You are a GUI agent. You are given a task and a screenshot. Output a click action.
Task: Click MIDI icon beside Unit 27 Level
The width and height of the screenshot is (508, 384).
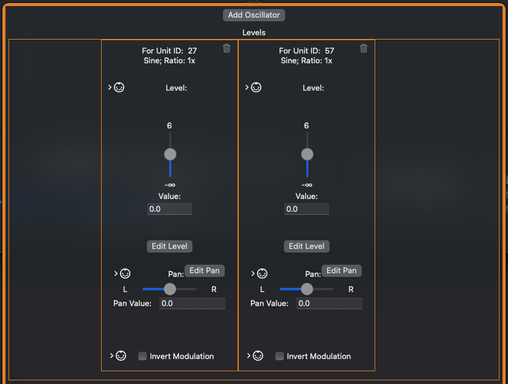coord(119,88)
